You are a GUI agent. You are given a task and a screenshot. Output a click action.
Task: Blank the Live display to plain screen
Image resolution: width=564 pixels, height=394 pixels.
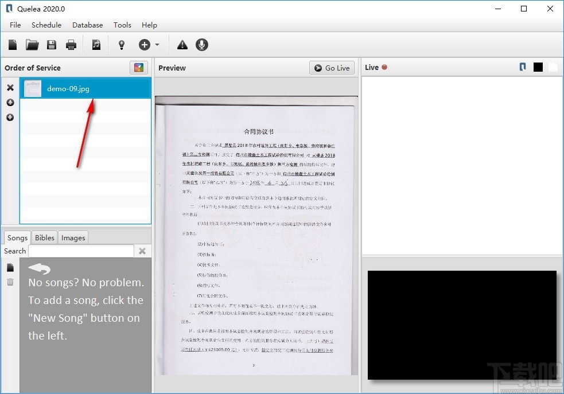553,67
